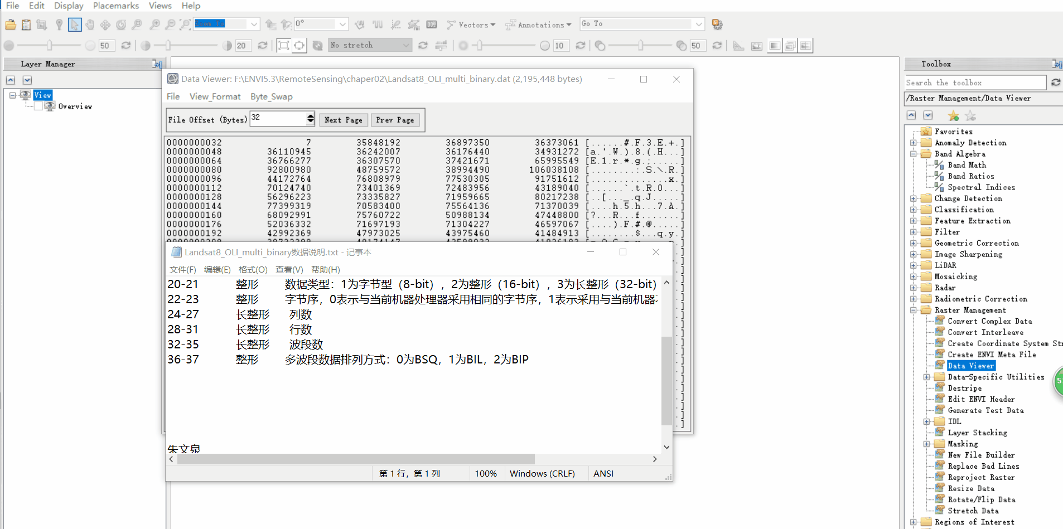Image resolution: width=1063 pixels, height=529 pixels.
Task: Click the Feature Counting tool icon
Action: tap(432, 25)
